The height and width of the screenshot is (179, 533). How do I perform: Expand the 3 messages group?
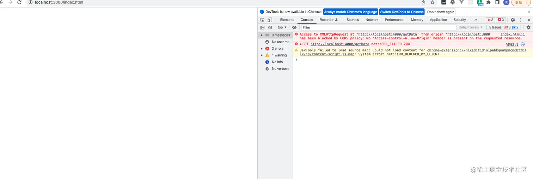point(262,35)
